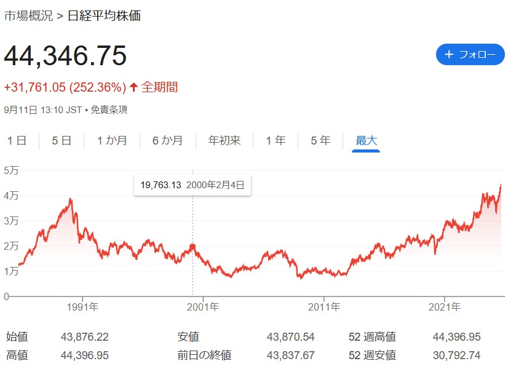Click the 全期間 period label
Screen dimensions: 508x369
[x=160, y=87]
